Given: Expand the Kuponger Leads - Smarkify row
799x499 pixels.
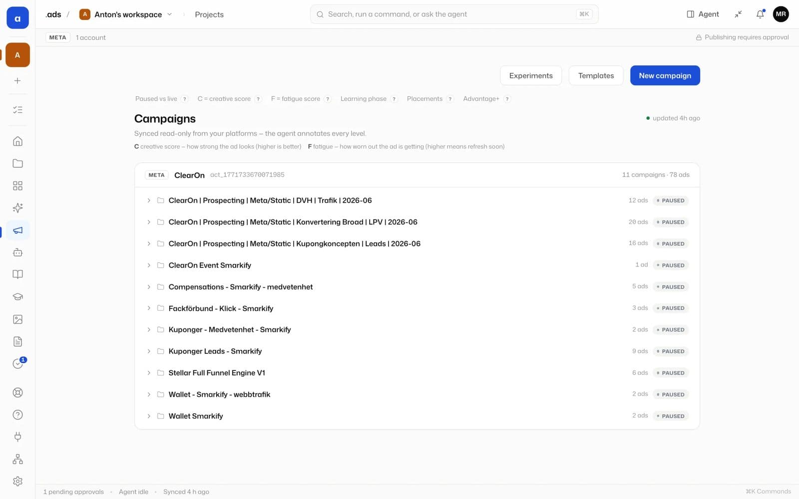Looking at the screenshot, I should pos(149,351).
